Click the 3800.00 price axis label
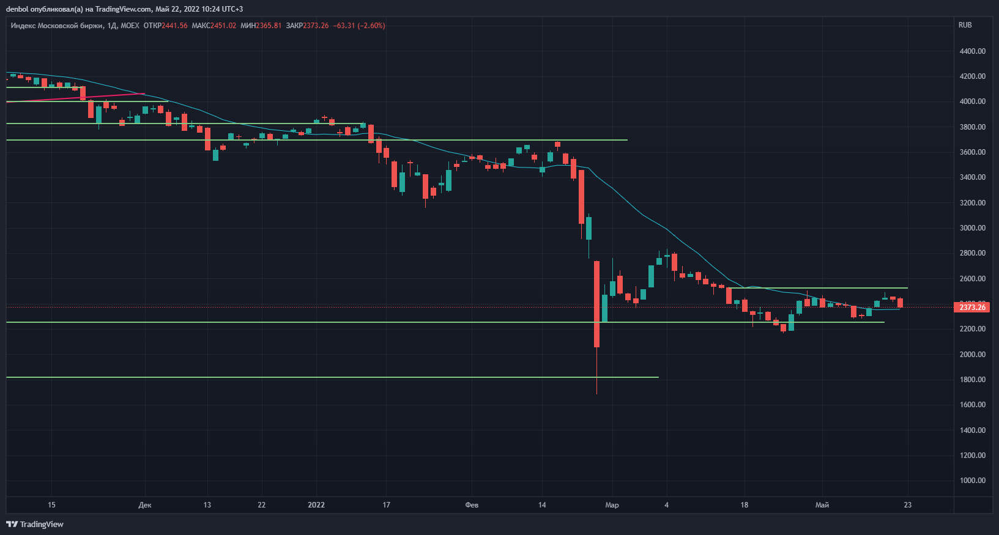 click(x=973, y=127)
